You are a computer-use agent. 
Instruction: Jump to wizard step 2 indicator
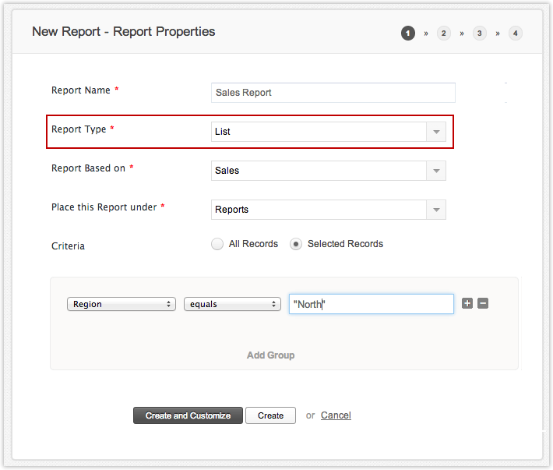(444, 33)
